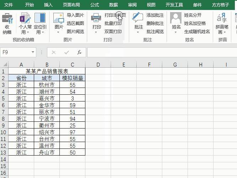Click the 定位引用 icon
The image size is (237, 178).
coord(40,18)
